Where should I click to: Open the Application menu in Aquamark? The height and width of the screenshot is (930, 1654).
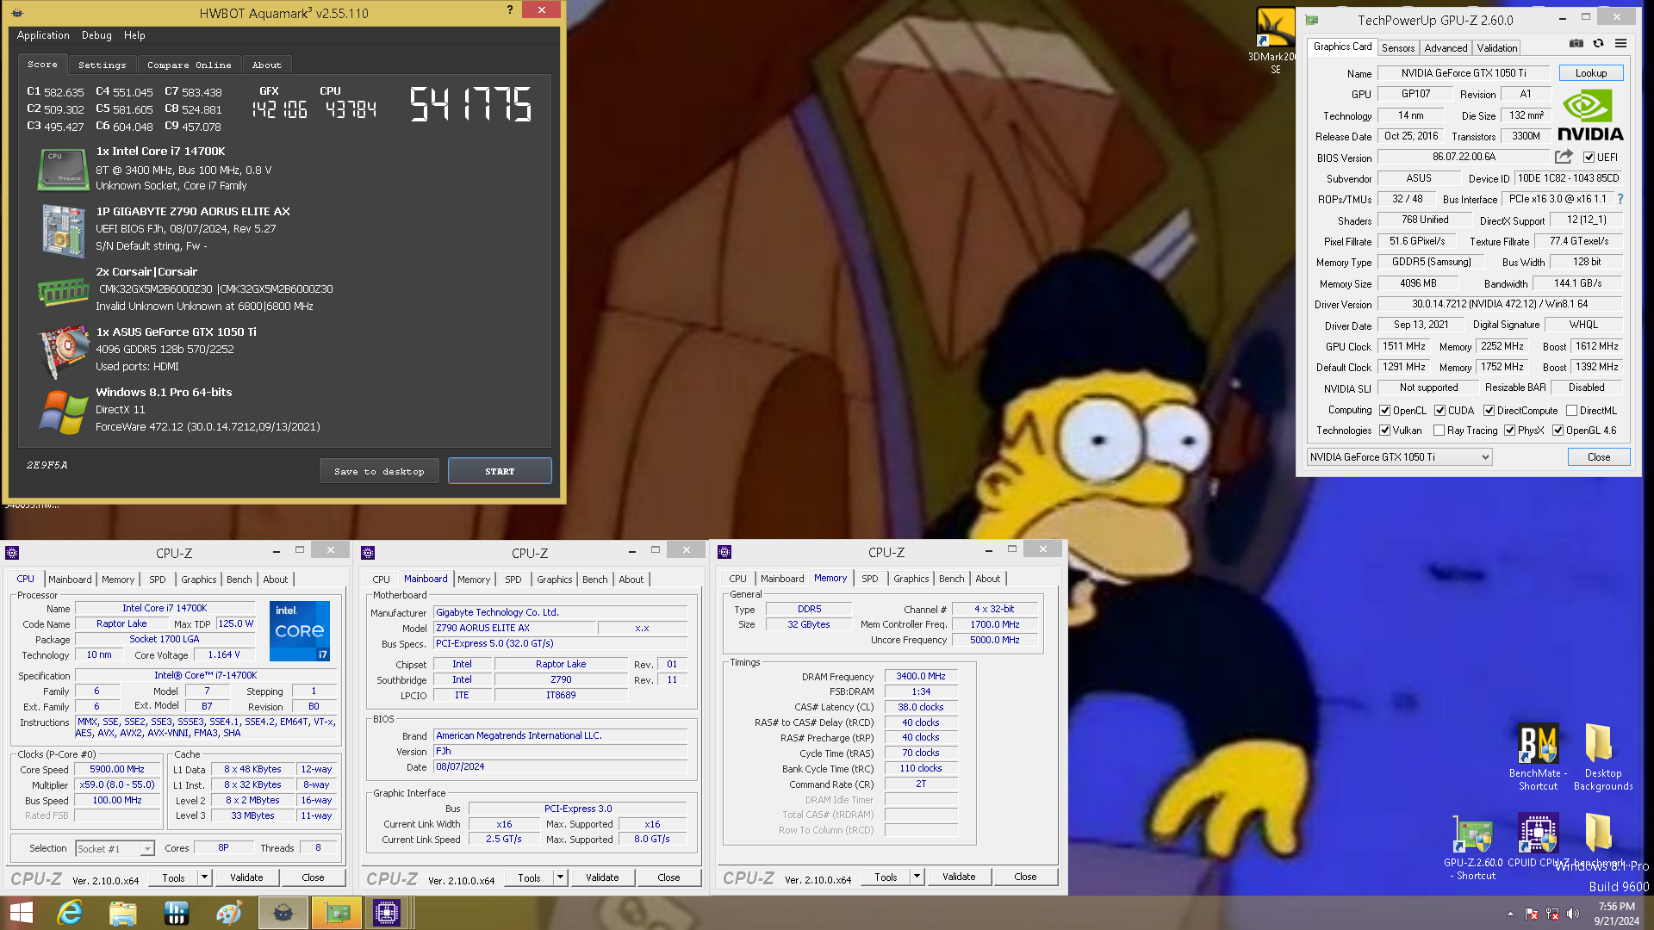tap(43, 35)
